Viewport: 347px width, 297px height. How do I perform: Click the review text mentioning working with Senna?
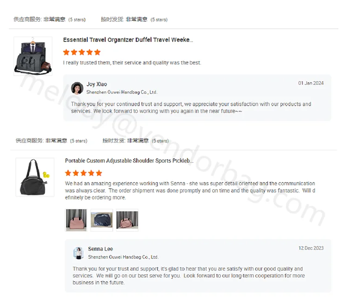(190, 190)
